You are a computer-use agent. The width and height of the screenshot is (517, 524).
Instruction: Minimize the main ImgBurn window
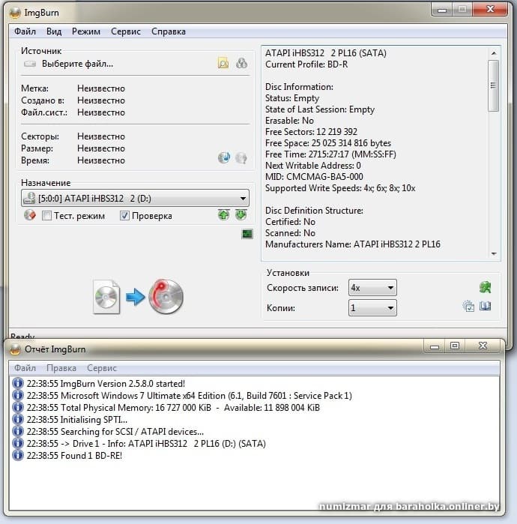[x=442, y=10]
